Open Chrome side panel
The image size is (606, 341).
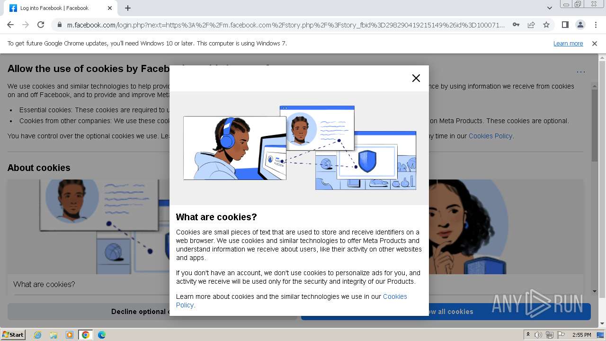click(x=565, y=25)
